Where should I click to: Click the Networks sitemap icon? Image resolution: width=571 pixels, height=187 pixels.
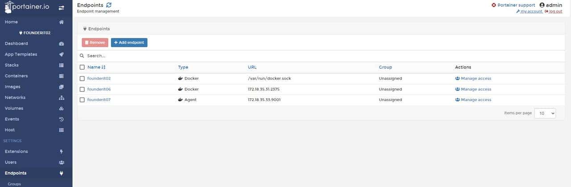pyautogui.click(x=62, y=98)
